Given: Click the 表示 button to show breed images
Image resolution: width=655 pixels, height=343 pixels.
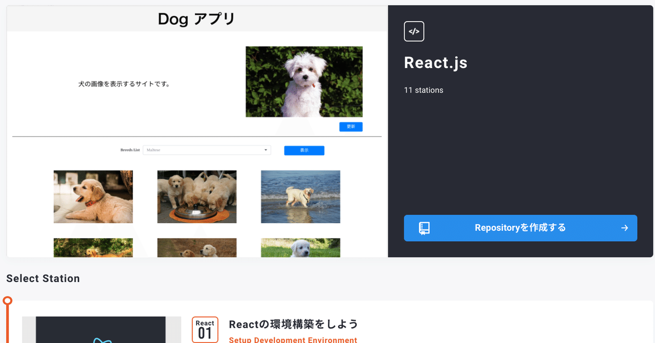Looking at the screenshot, I should coord(304,150).
